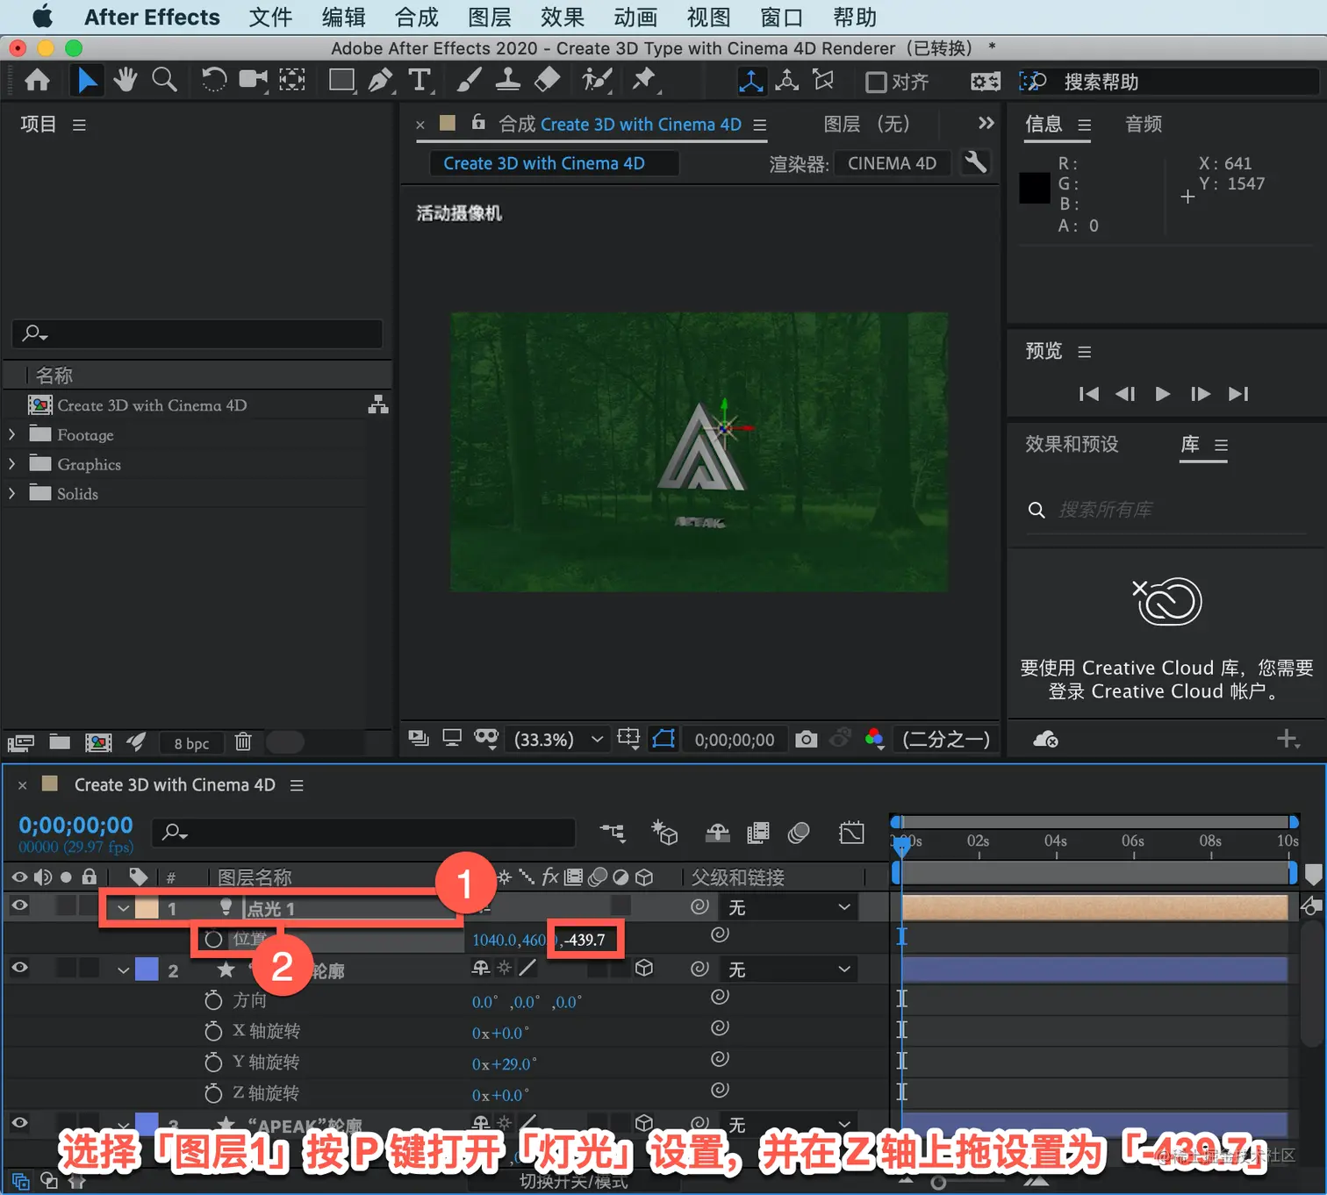This screenshot has height=1195, width=1327.
Task: Switch to View Axis mode
Action: (x=823, y=81)
